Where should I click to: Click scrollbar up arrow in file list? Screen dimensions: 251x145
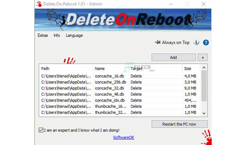(204, 67)
